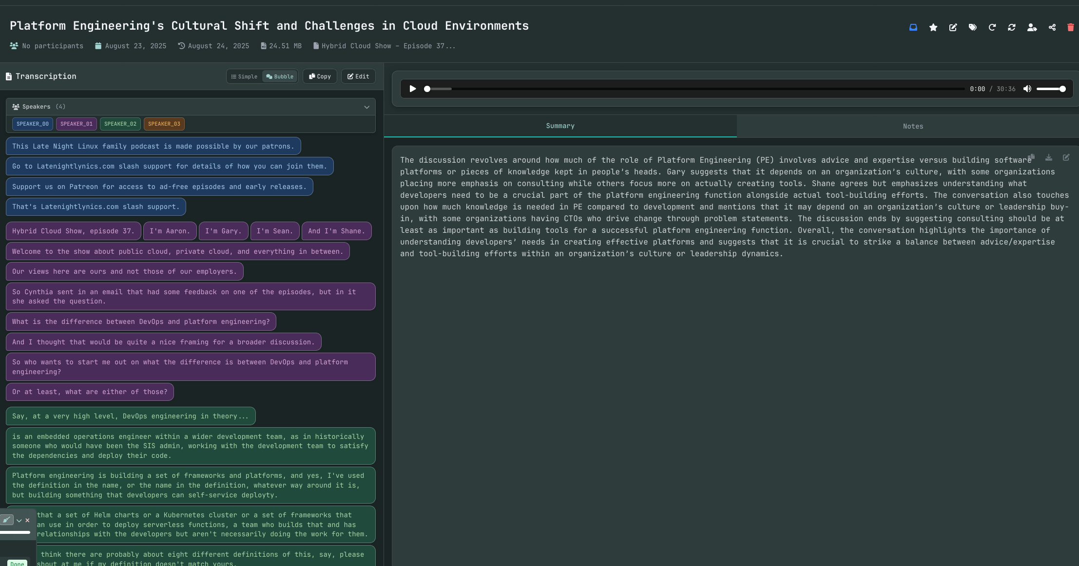The width and height of the screenshot is (1079, 566).
Task: Adjust the audio volume slider
Action: (1051, 89)
